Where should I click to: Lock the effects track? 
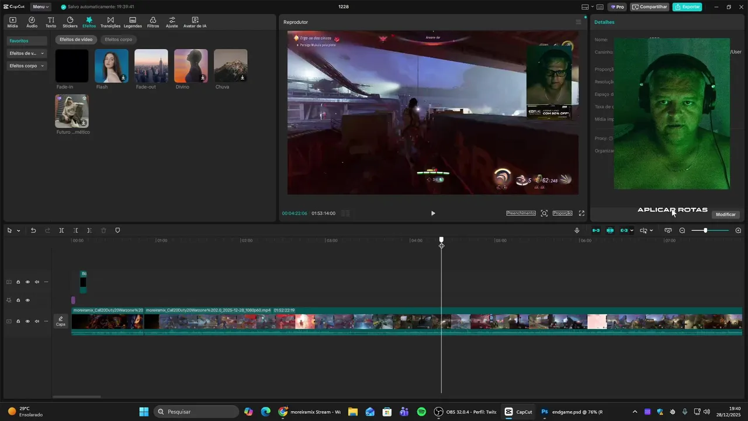[x=18, y=301]
